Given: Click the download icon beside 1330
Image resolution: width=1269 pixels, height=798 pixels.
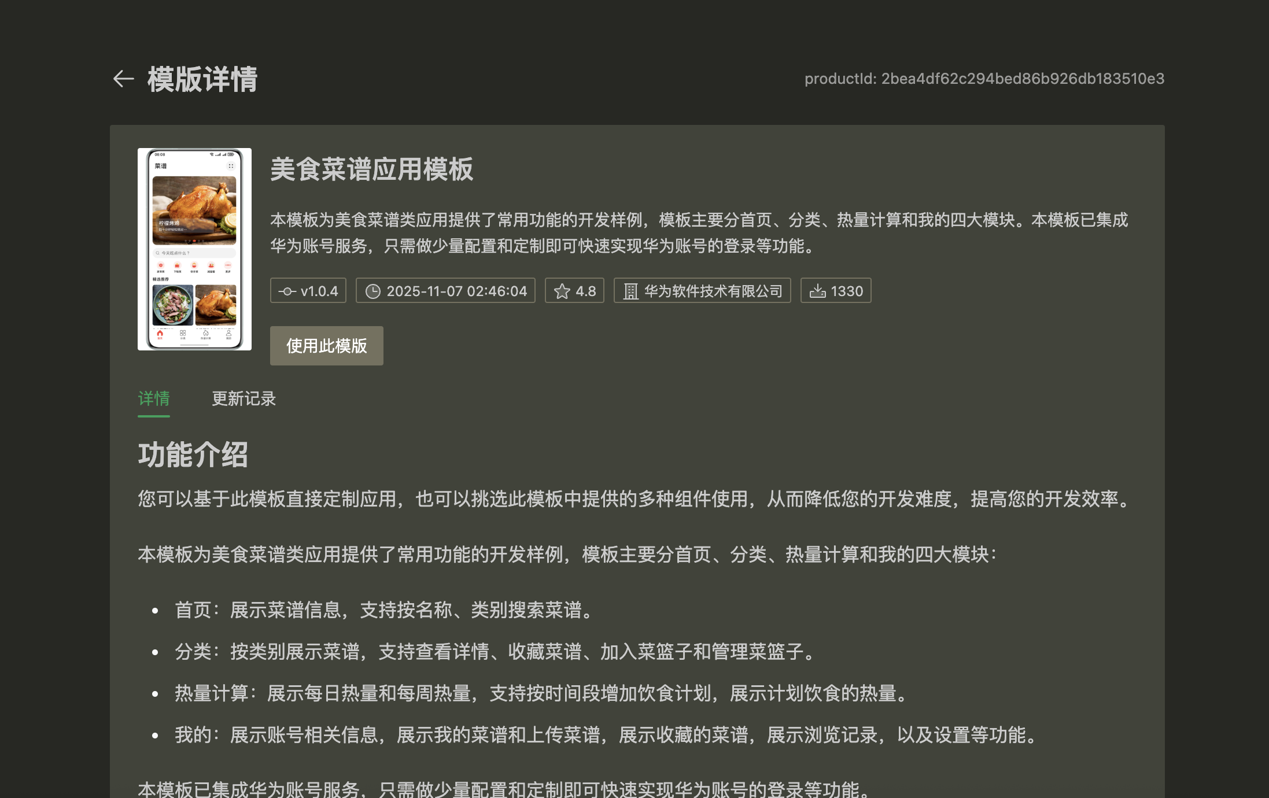Looking at the screenshot, I should [817, 291].
